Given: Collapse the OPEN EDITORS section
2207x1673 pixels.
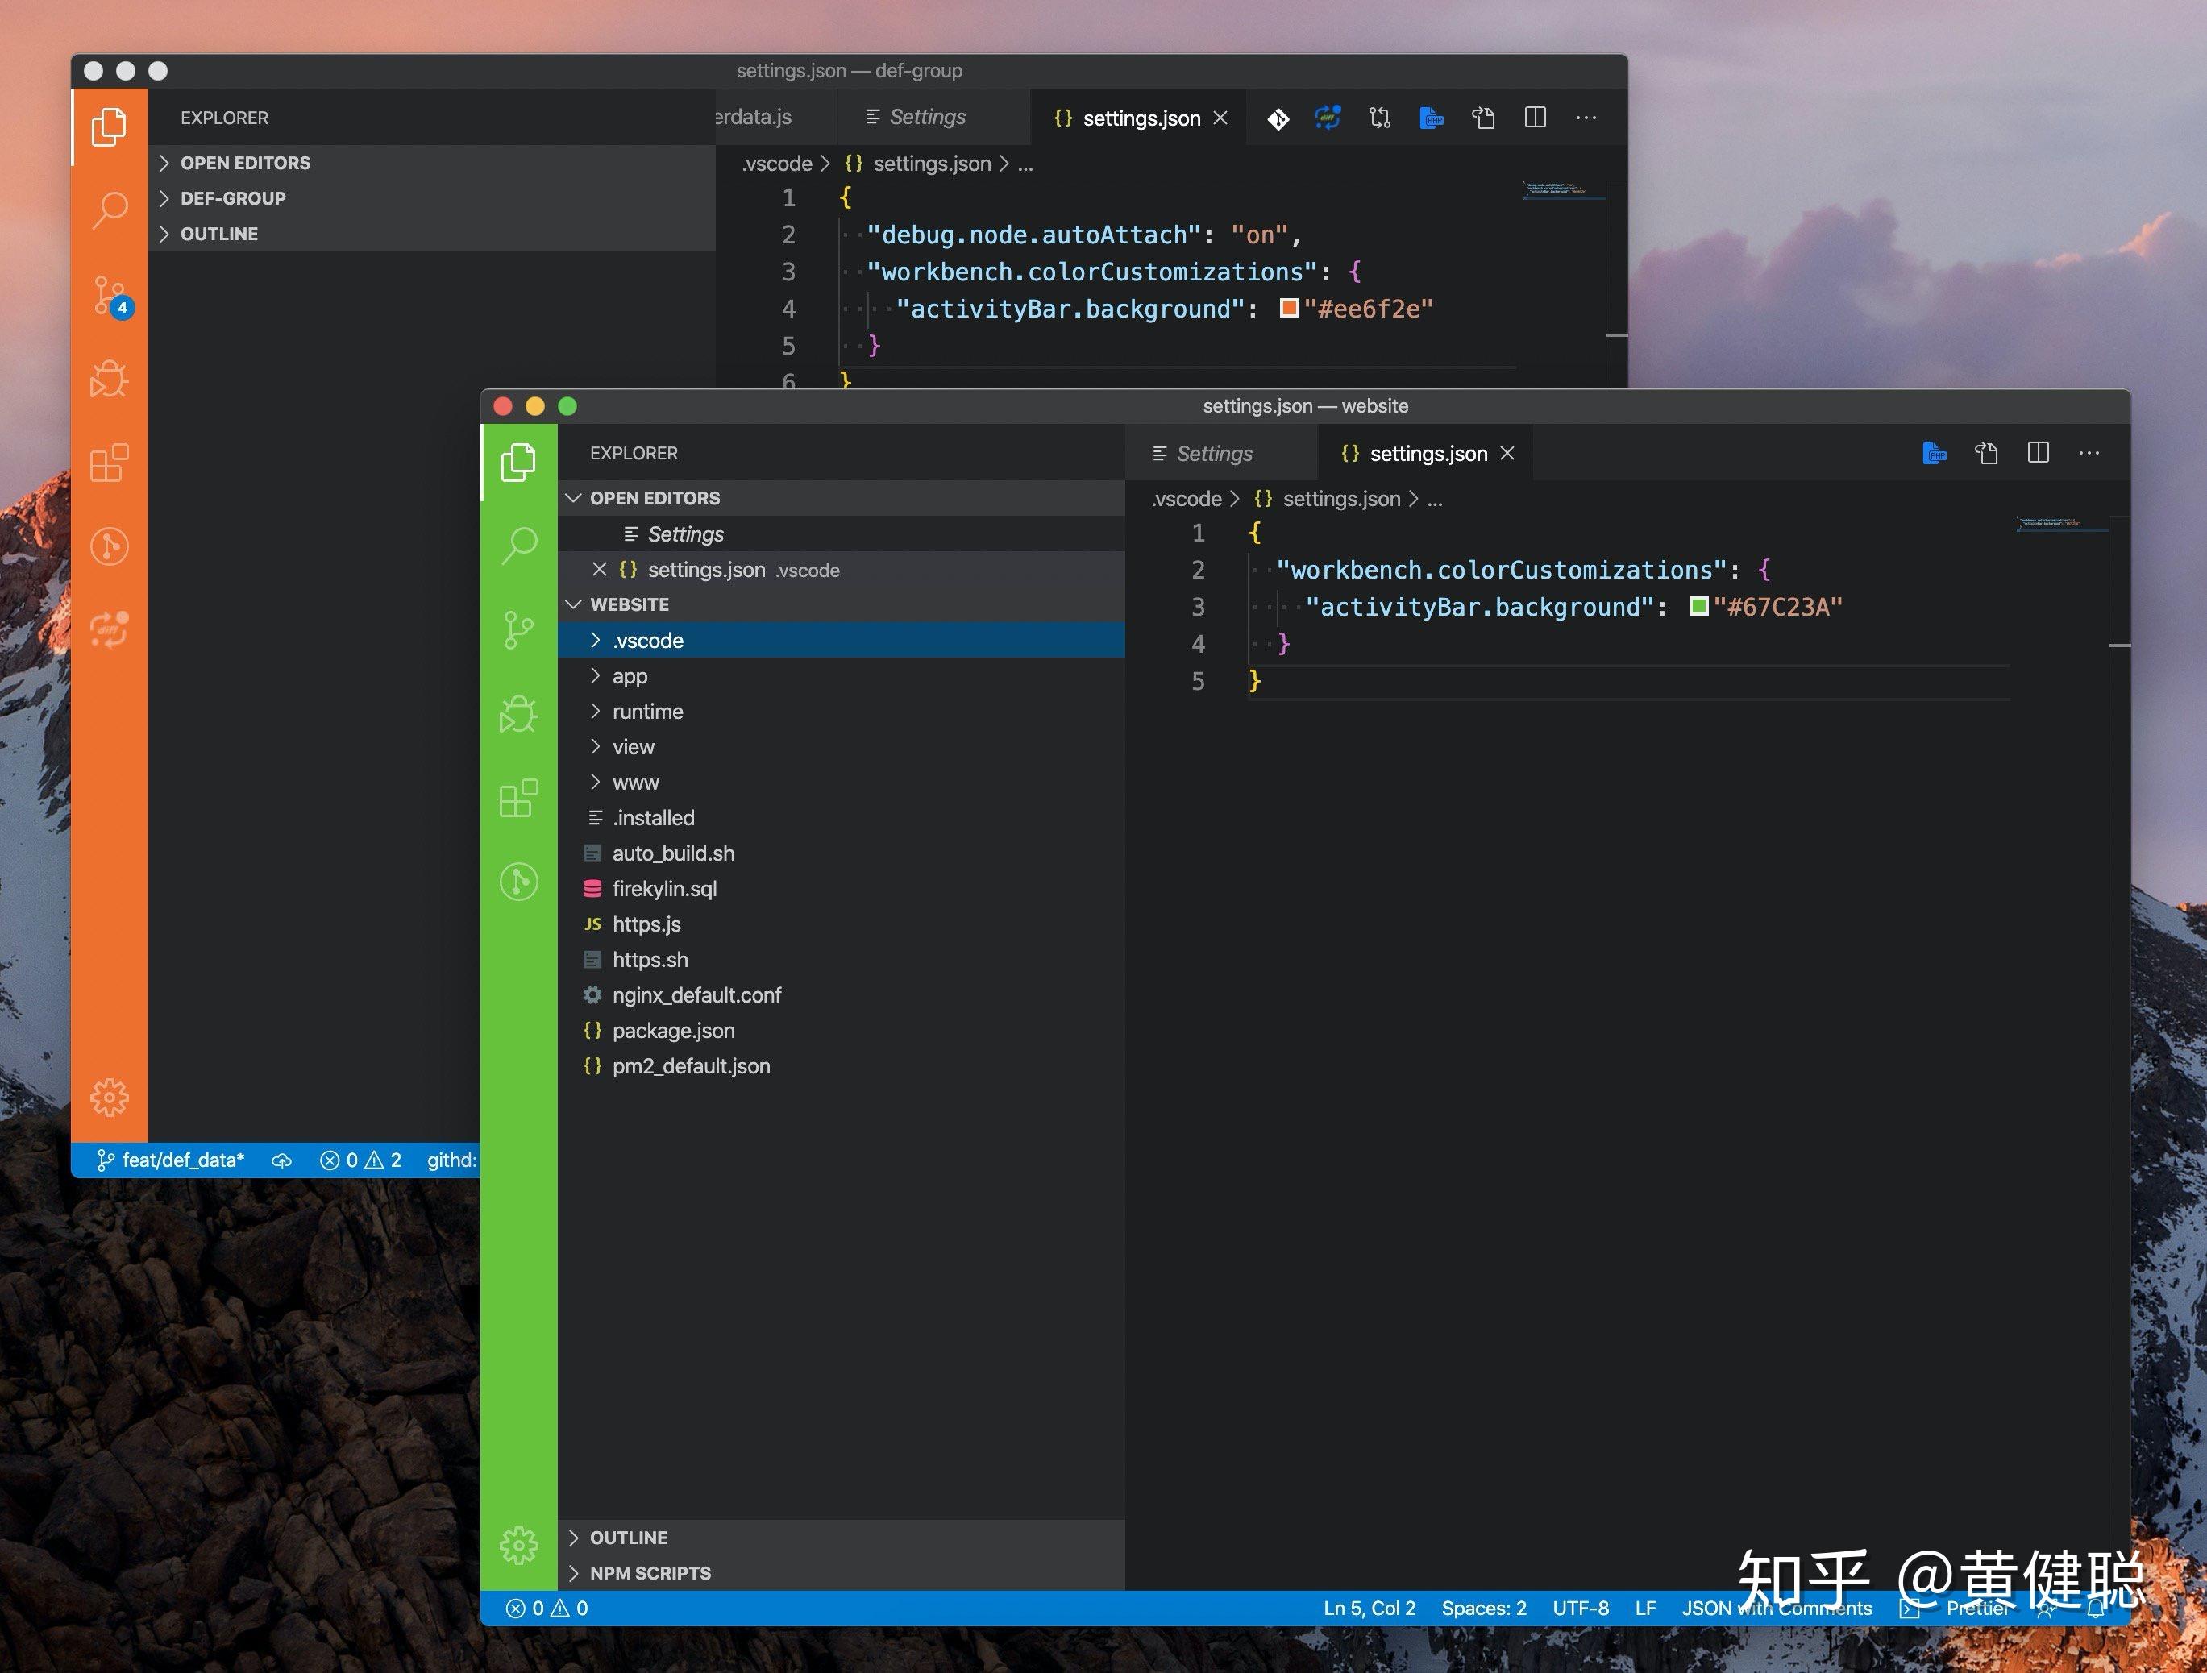Looking at the screenshot, I should tap(655, 496).
